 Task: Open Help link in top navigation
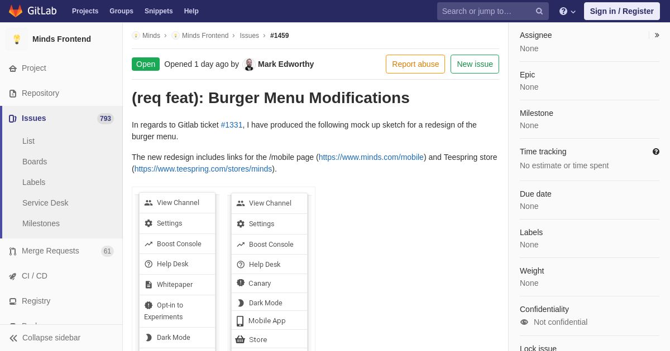click(x=192, y=11)
